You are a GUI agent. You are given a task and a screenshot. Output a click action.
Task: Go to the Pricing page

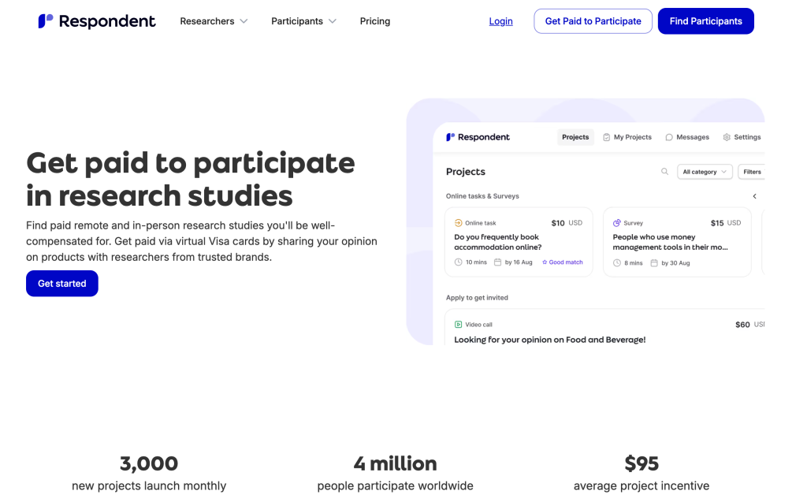(x=375, y=21)
